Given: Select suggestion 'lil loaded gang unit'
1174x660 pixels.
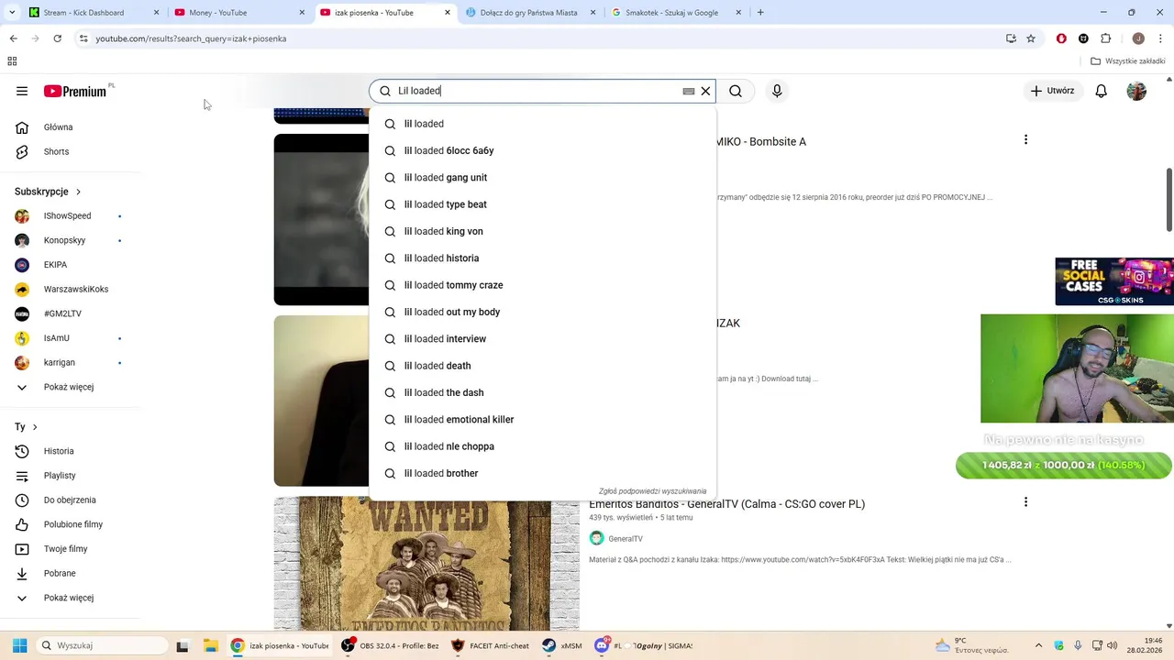Looking at the screenshot, I should tap(542, 178).
